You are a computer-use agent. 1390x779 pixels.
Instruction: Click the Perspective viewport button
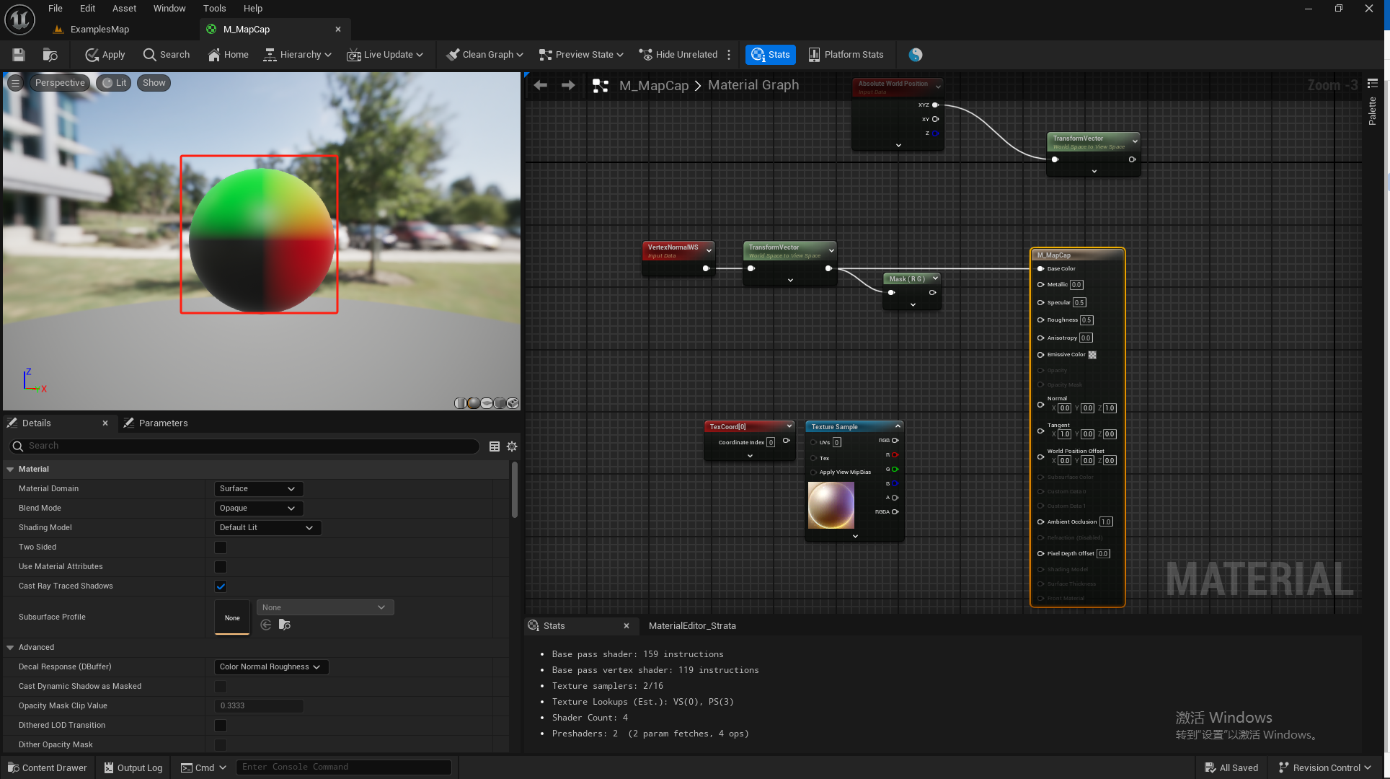(x=60, y=83)
